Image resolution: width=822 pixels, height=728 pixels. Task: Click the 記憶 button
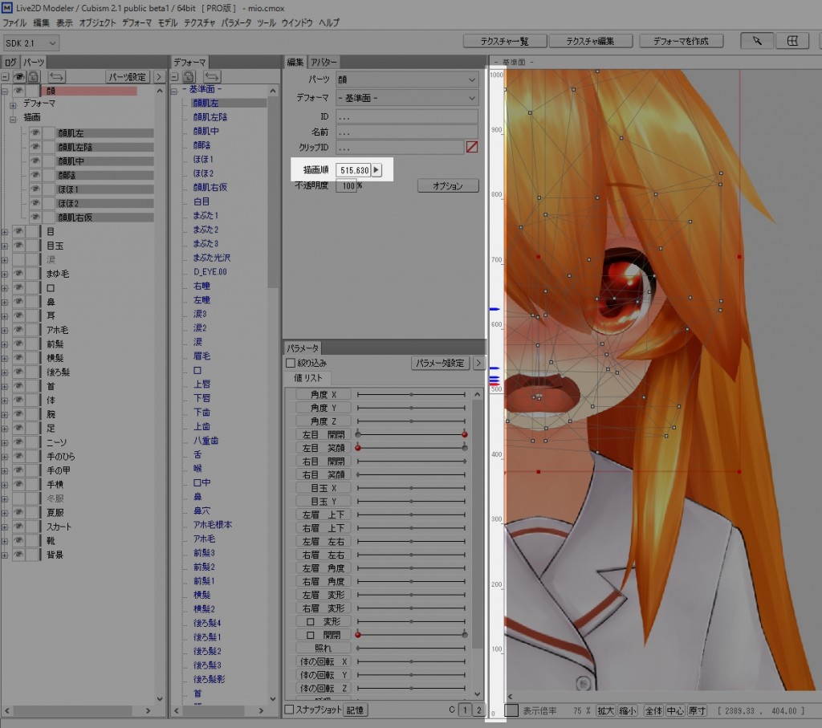355,710
